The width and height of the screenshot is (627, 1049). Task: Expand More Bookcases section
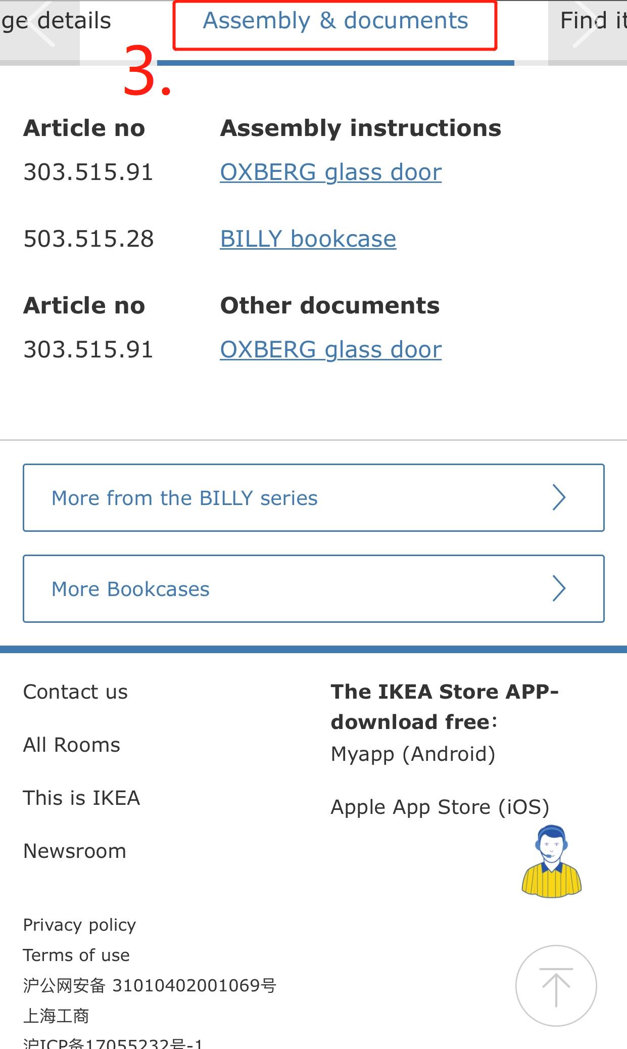(x=313, y=588)
